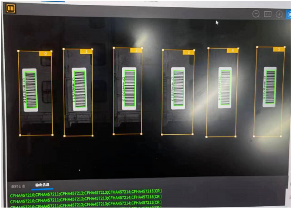Viewport: 292px width, 208px height.
Task: Select the orange label tag of ROI 0
Action: (45, 54)
